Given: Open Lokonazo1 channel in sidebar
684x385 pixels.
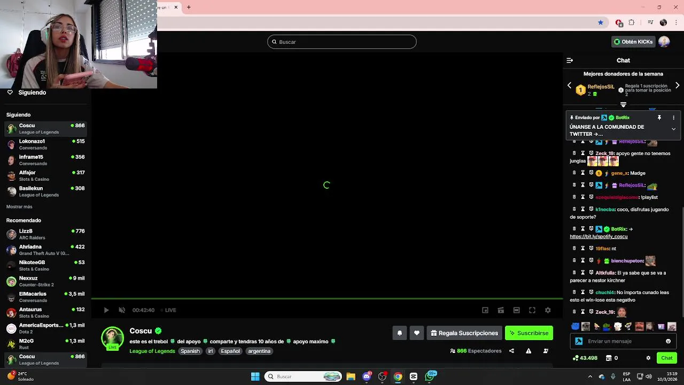Looking at the screenshot, I should (45, 144).
